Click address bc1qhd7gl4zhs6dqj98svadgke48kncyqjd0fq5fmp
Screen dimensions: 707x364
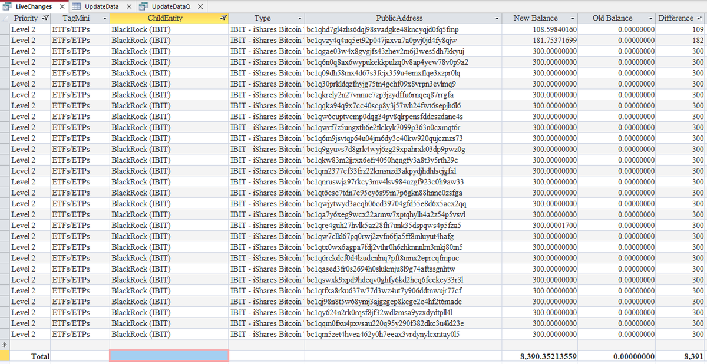pyautogui.click(x=383, y=29)
